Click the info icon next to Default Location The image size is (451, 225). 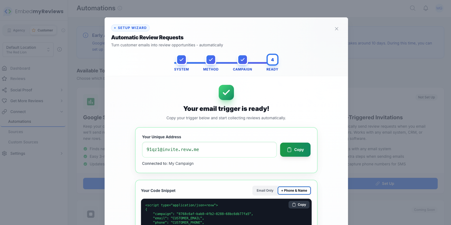tap(59, 49)
